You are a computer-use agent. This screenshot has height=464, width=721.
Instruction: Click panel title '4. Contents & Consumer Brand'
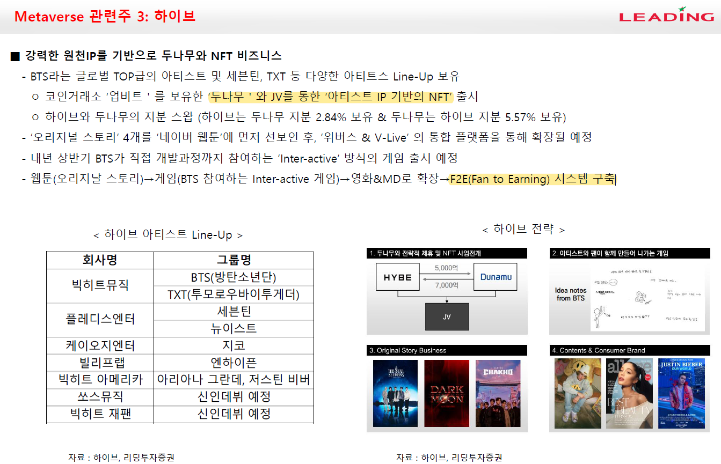[629, 350]
